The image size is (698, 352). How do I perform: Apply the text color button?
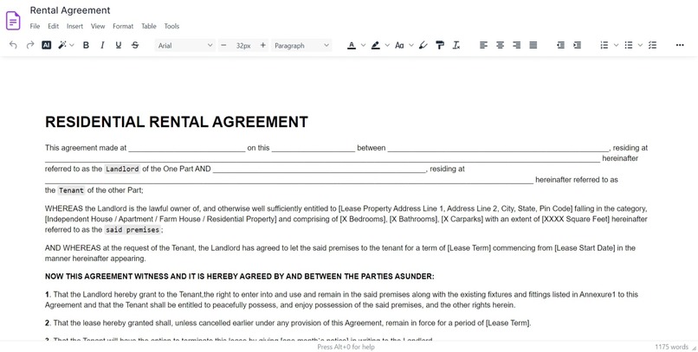(x=352, y=45)
